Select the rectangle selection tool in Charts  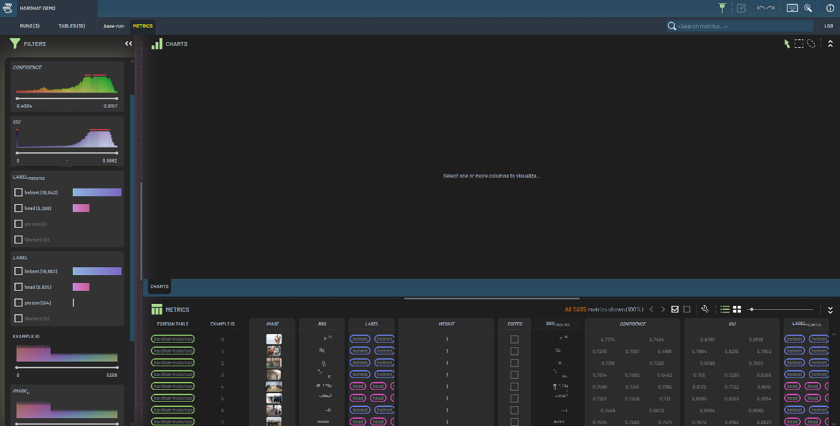point(799,44)
